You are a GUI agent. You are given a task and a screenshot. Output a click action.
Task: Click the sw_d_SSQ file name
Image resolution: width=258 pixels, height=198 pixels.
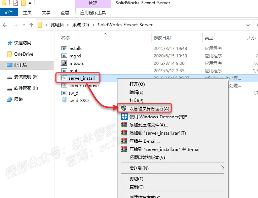[x=79, y=100]
